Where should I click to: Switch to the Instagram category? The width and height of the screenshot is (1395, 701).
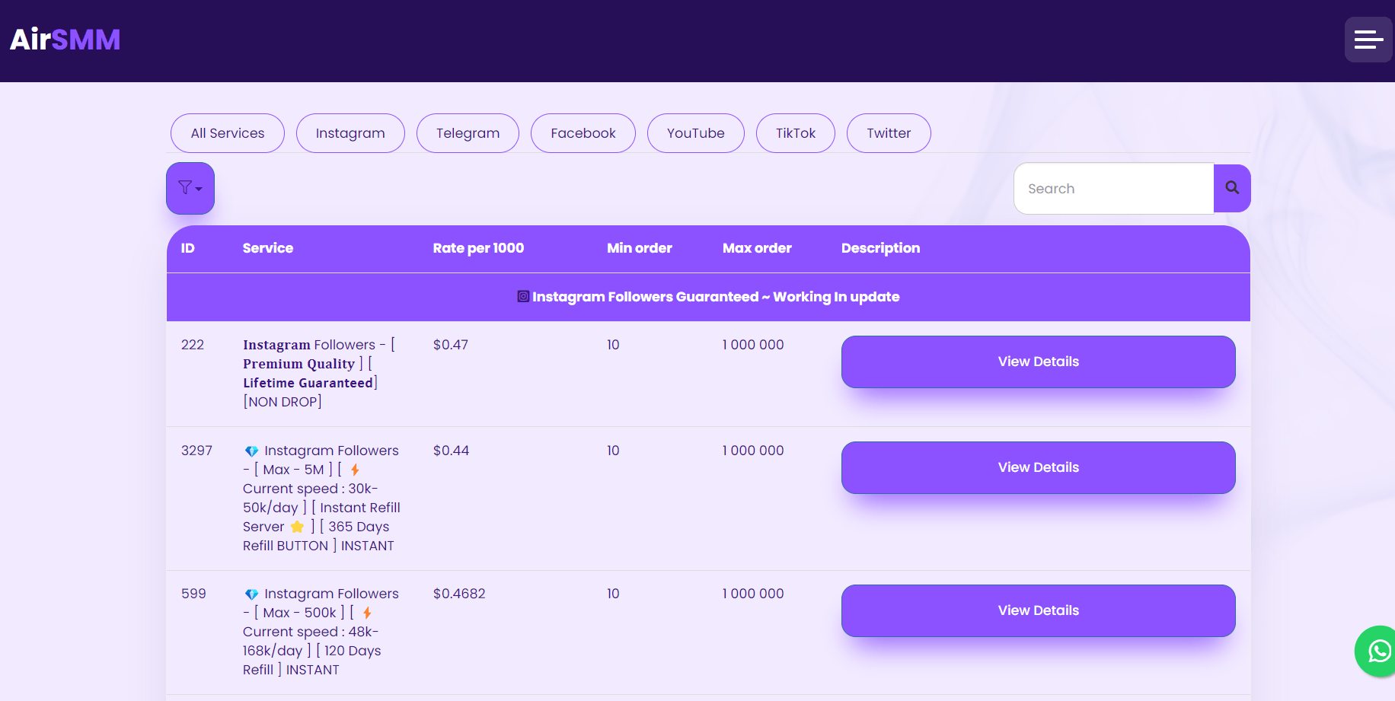350,133
